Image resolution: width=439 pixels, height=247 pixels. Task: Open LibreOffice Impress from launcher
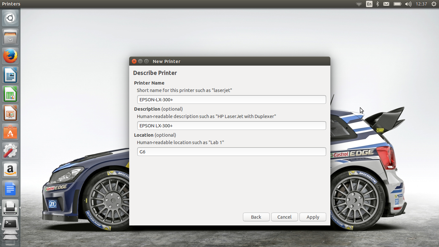tap(10, 113)
